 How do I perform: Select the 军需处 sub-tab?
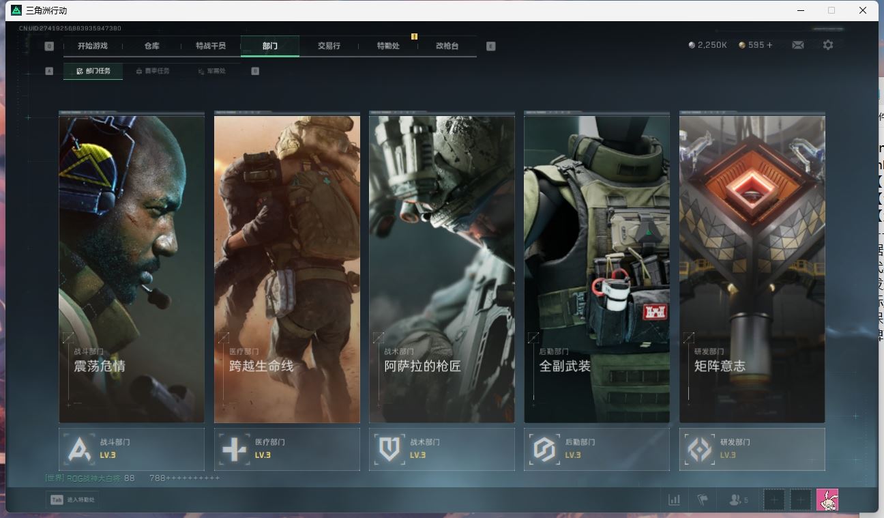(212, 71)
